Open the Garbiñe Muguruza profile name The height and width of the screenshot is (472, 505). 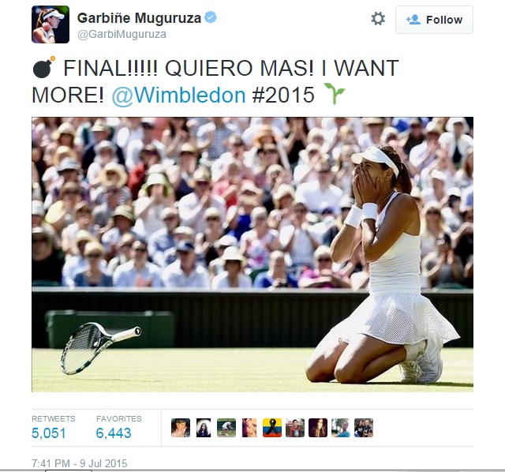coord(139,17)
